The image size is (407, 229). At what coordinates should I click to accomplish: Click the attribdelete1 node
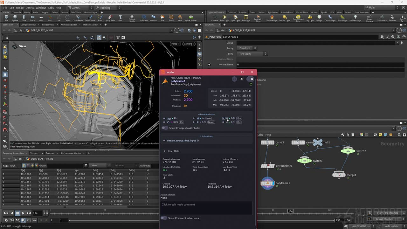point(267,166)
